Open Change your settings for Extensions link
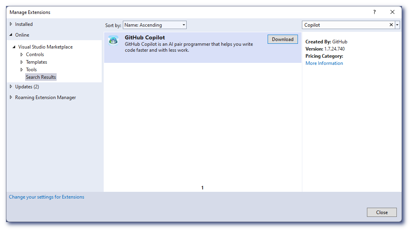Image resolution: width=412 pixels, height=232 pixels. coord(47,197)
